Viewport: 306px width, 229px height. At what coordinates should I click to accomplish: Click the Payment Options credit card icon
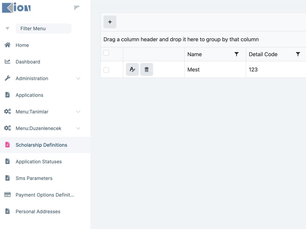point(7,194)
